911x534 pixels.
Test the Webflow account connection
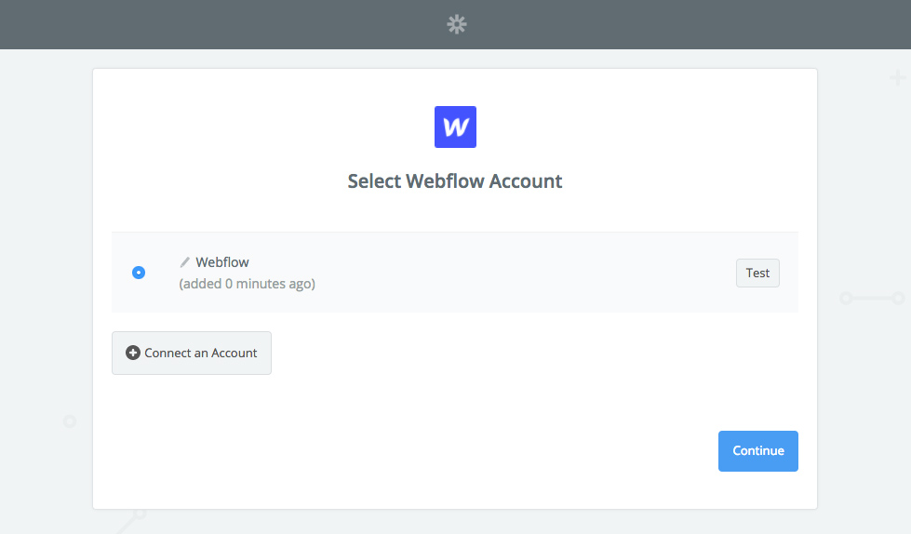757,274
